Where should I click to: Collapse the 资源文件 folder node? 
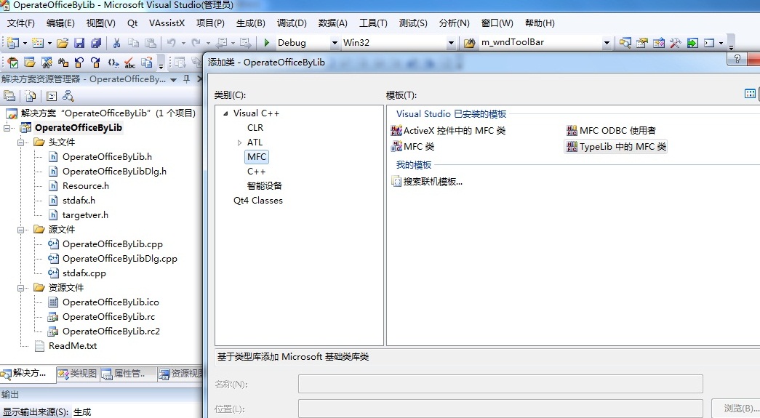coord(21,288)
